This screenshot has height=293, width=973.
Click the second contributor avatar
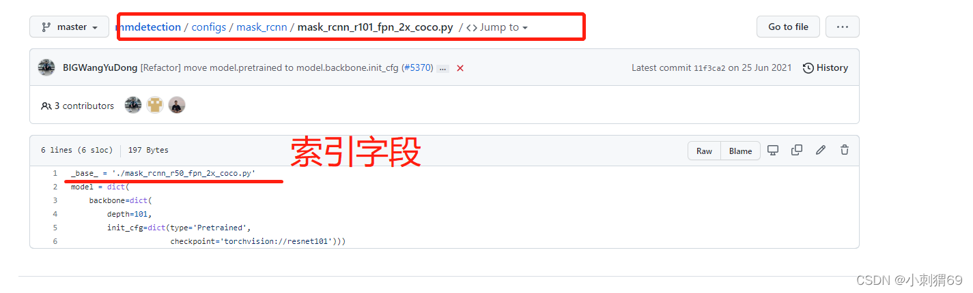pos(155,105)
